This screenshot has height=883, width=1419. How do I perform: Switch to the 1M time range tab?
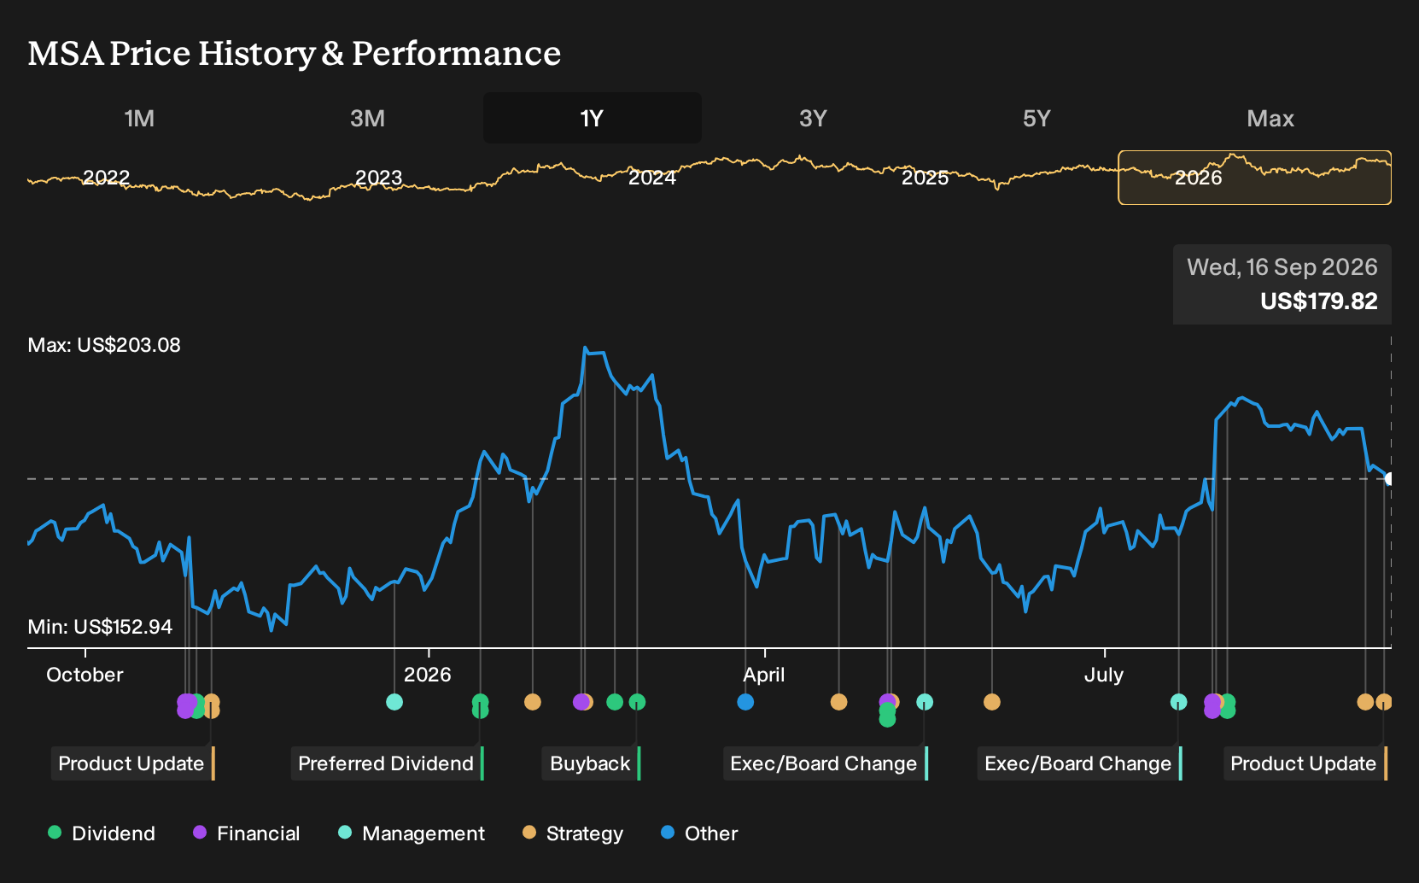tap(139, 118)
